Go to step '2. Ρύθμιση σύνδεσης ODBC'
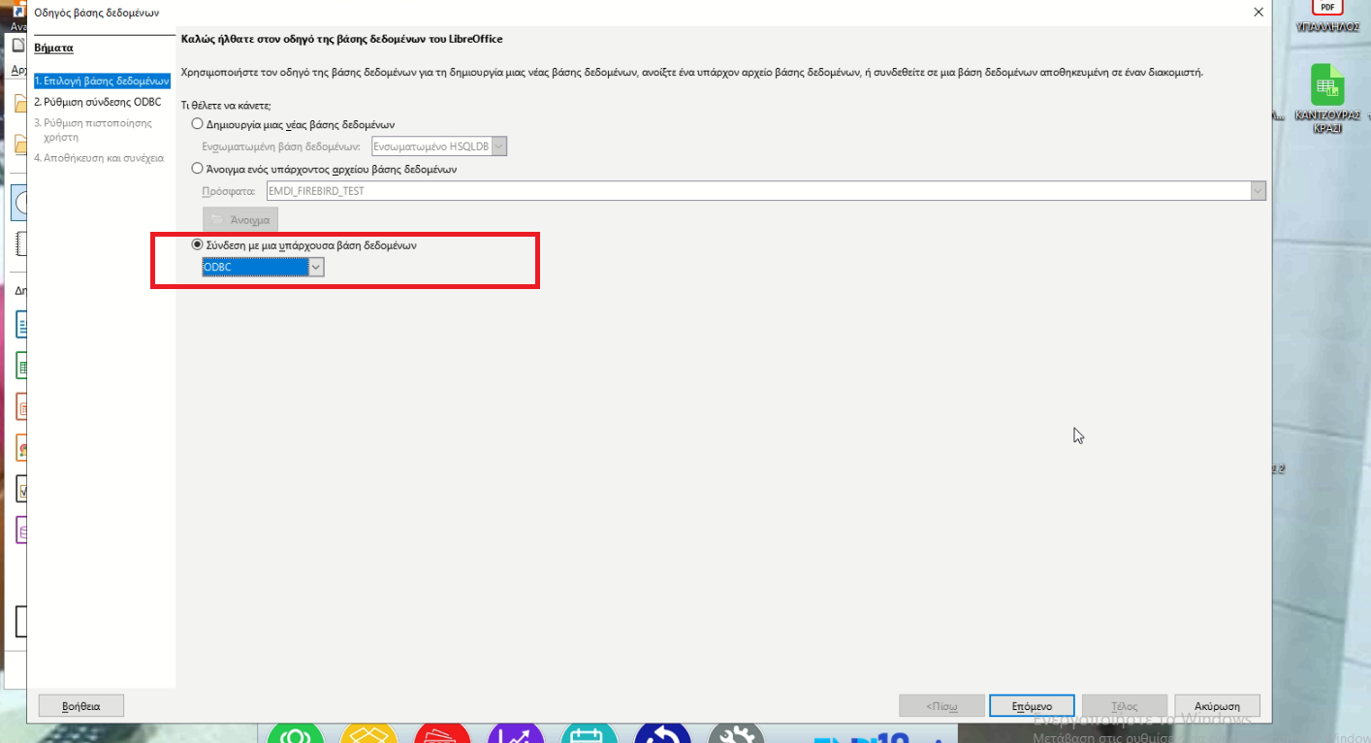Screen dimensions: 1371x743 tap(97, 101)
